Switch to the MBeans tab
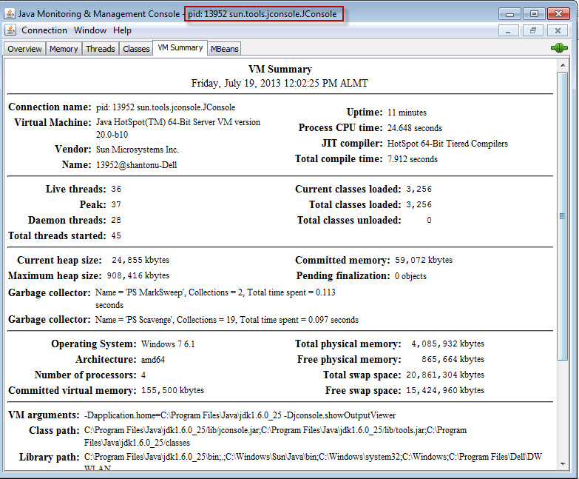Screen dimensions: 579x479 (225, 49)
